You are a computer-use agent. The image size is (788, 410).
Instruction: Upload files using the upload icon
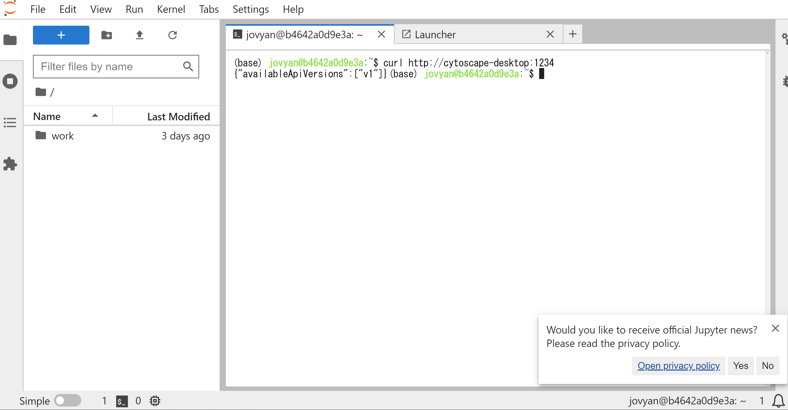click(x=140, y=35)
